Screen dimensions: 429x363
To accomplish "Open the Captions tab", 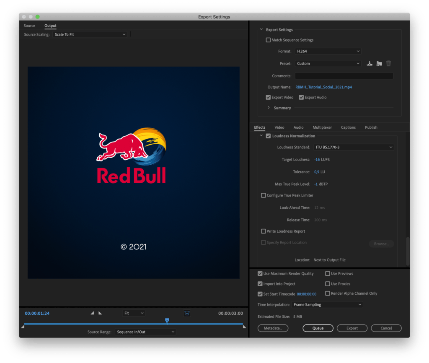I will [348, 127].
